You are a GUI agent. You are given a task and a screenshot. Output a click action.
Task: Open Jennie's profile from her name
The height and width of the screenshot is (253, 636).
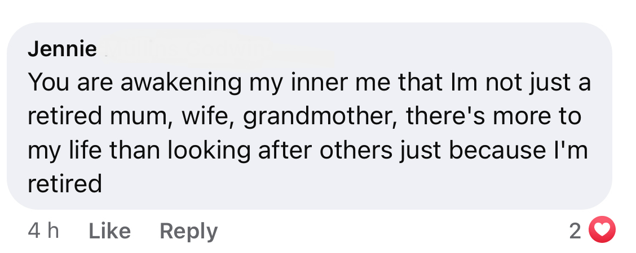tap(62, 49)
